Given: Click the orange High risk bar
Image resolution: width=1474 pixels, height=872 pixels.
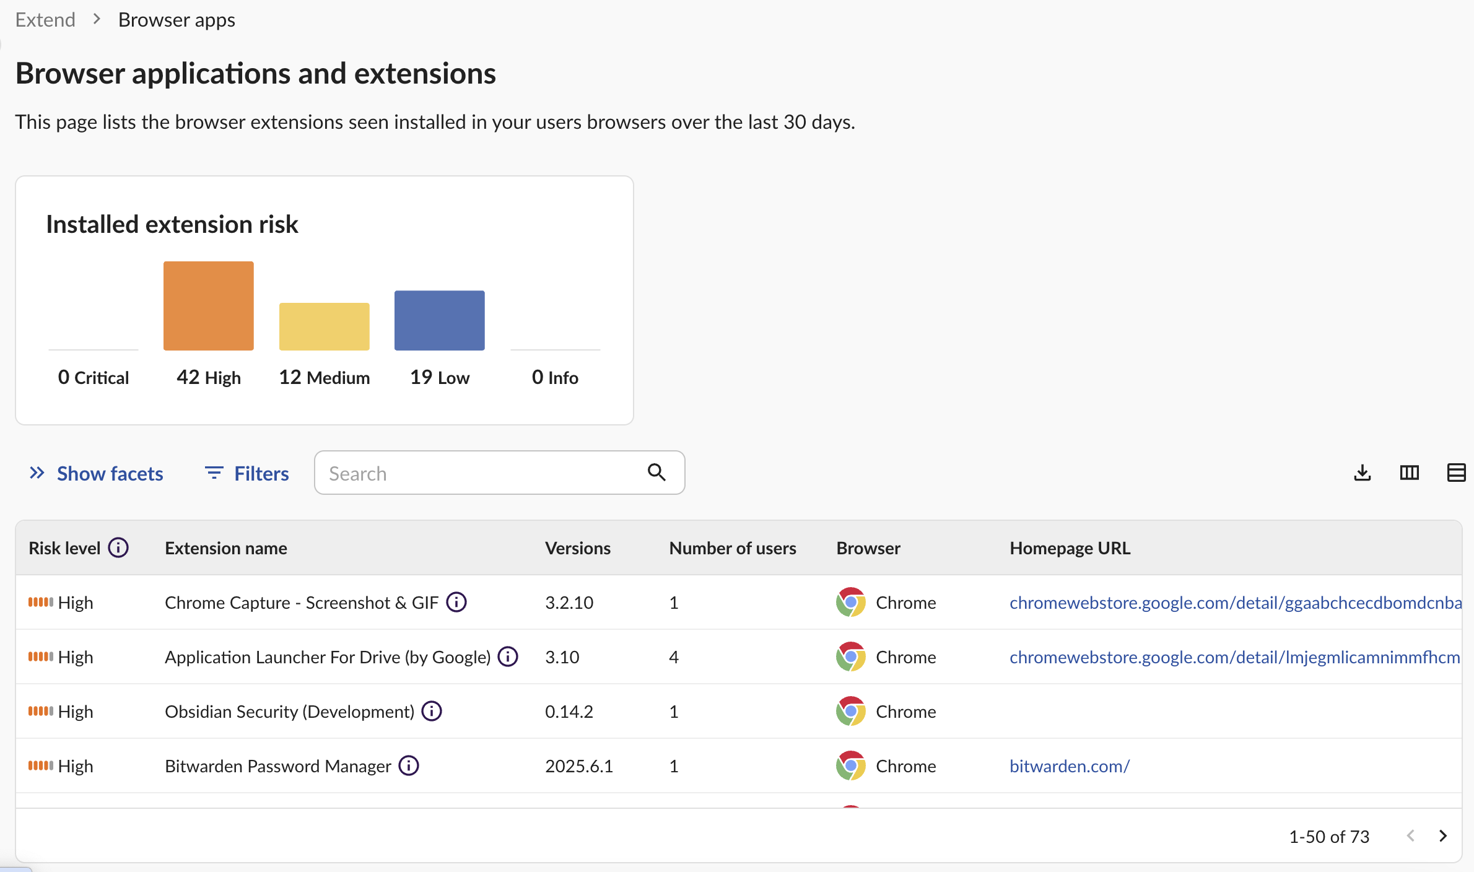Looking at the screenshot, I should pos(209,306).
